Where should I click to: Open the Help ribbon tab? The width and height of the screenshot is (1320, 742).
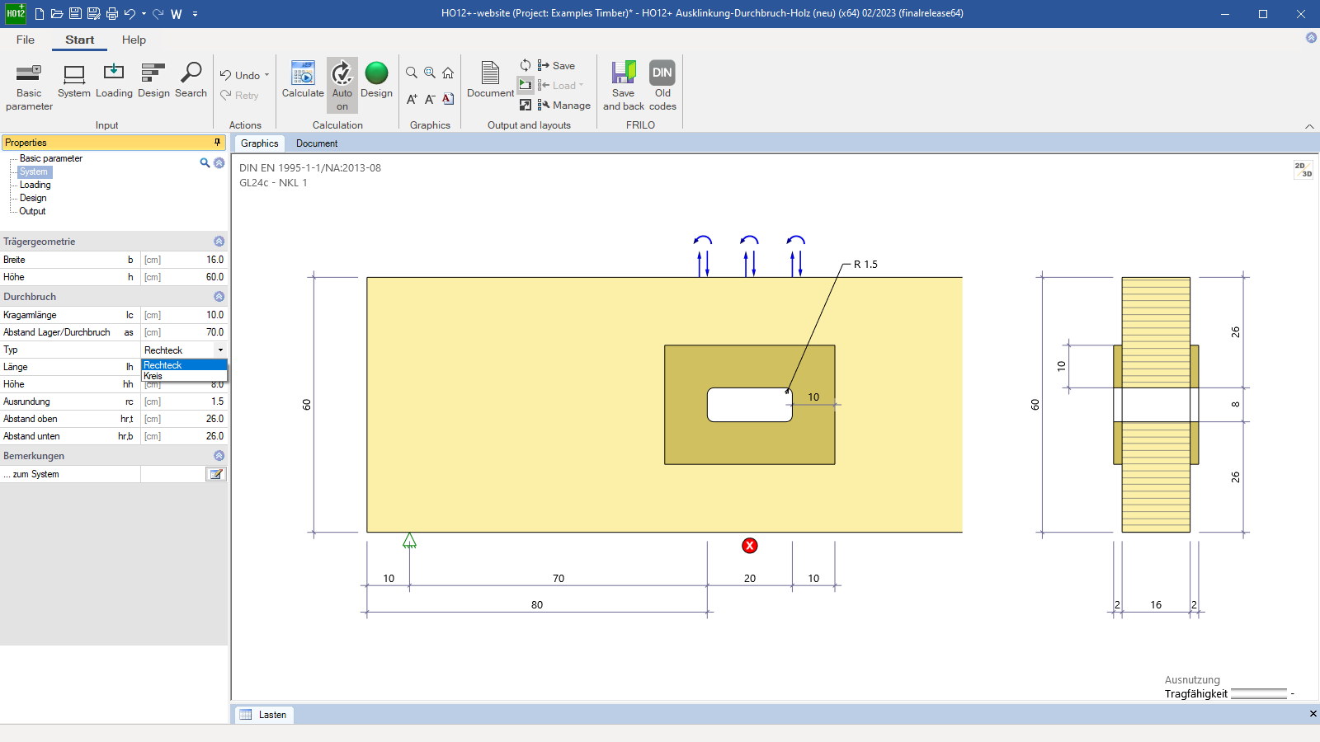(x=134, y=40)
